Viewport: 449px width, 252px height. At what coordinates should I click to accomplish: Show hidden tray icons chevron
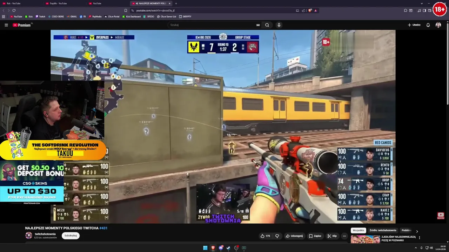click(x=416, y=248)
